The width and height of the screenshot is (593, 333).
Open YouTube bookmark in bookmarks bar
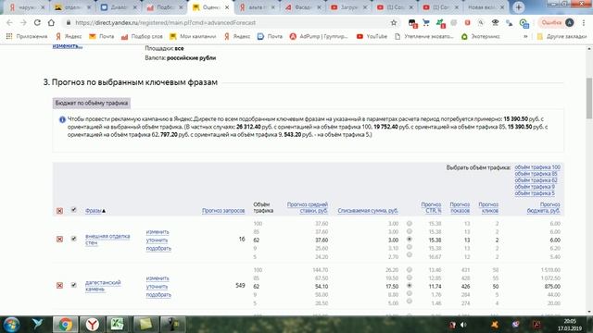pyautogui.click(x=372, y=36)
